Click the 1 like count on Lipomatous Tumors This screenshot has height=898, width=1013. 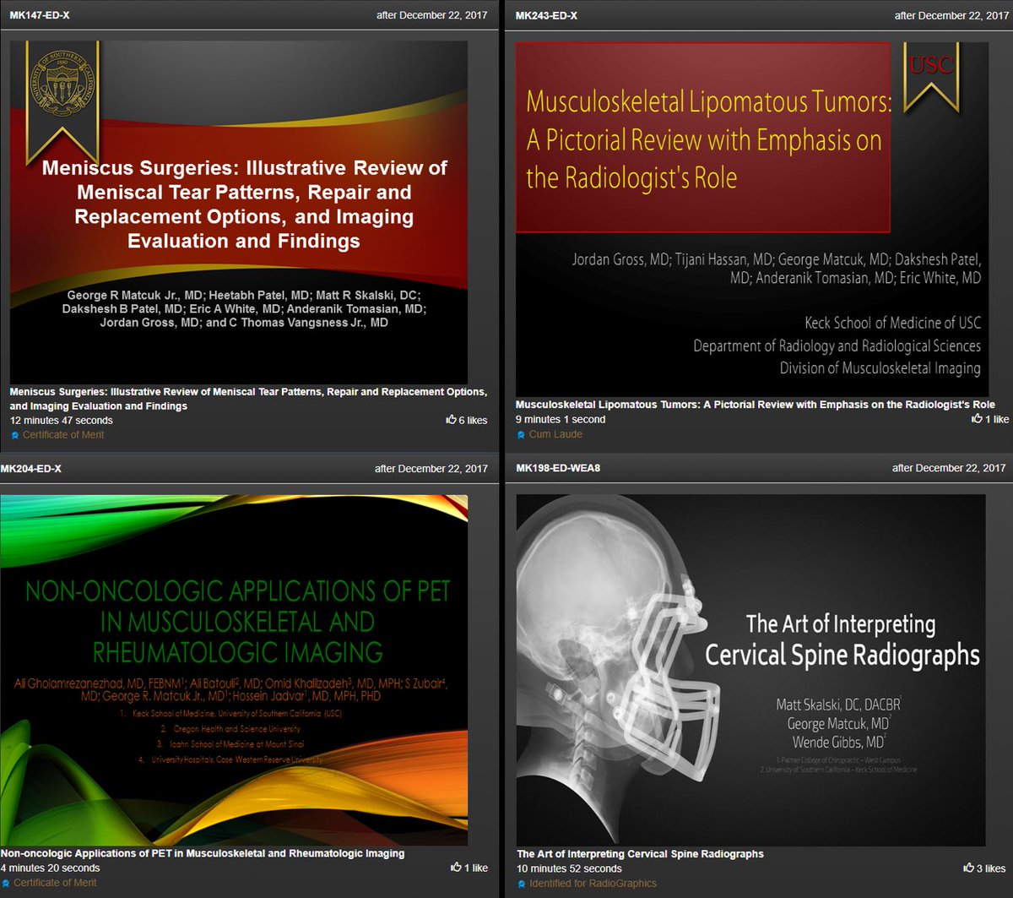(997, 419)
